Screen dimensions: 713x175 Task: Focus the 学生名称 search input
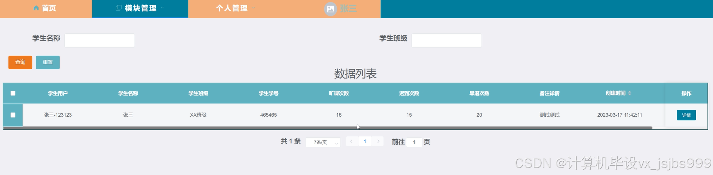click(x=100, y=40)
